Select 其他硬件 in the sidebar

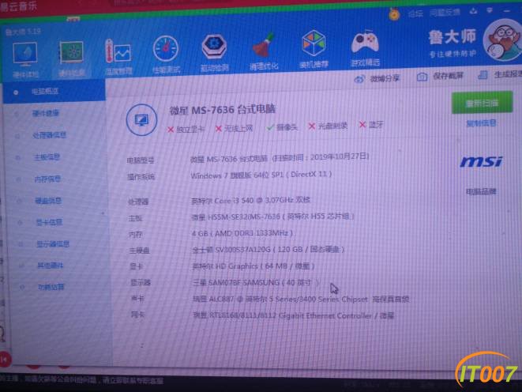tap(50, 266)
